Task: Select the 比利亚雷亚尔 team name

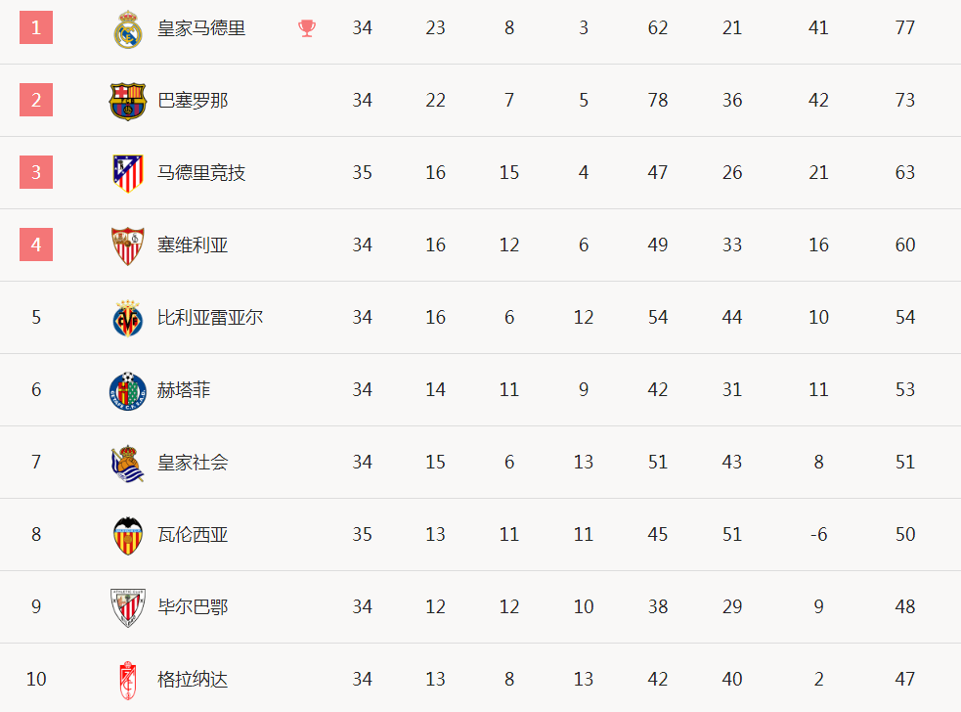Action: coord(210,318)
